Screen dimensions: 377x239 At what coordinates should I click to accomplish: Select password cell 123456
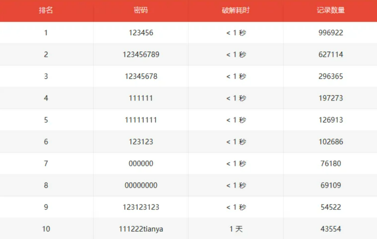point(141,33)
